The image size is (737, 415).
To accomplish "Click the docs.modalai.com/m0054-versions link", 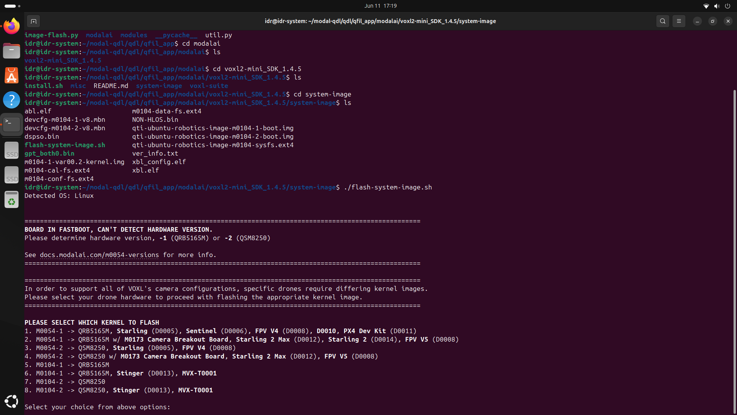I will (99, 255).
